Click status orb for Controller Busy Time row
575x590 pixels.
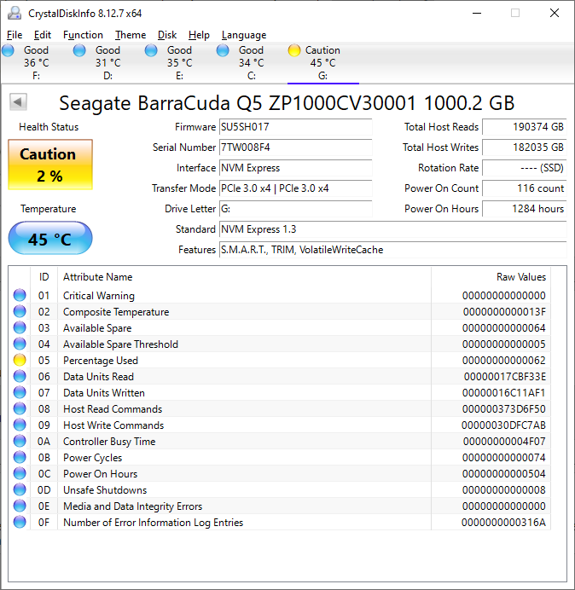[20, 441]
